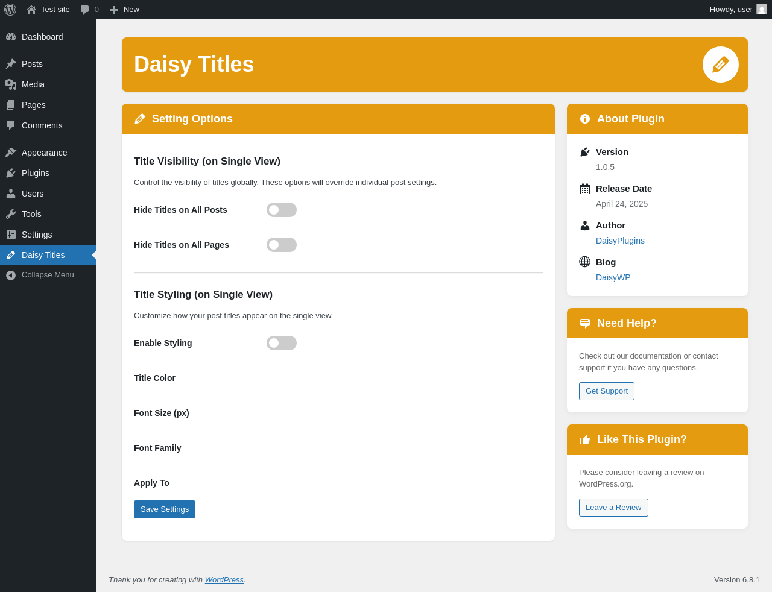This screenshot has width=772, height=592.
Task: Expand the Appearance menu
Action: pyautogui.click(x=44, y=153)
